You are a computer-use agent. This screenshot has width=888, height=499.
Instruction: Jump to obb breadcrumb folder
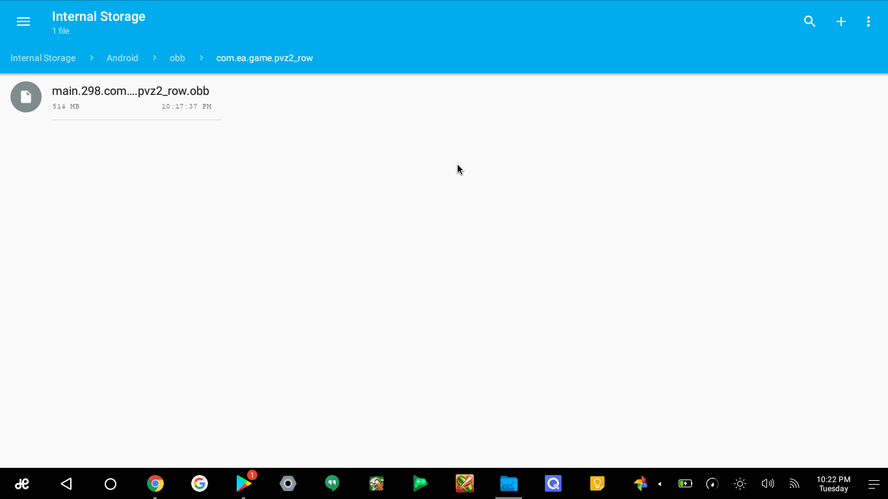[x=177, y=58]
